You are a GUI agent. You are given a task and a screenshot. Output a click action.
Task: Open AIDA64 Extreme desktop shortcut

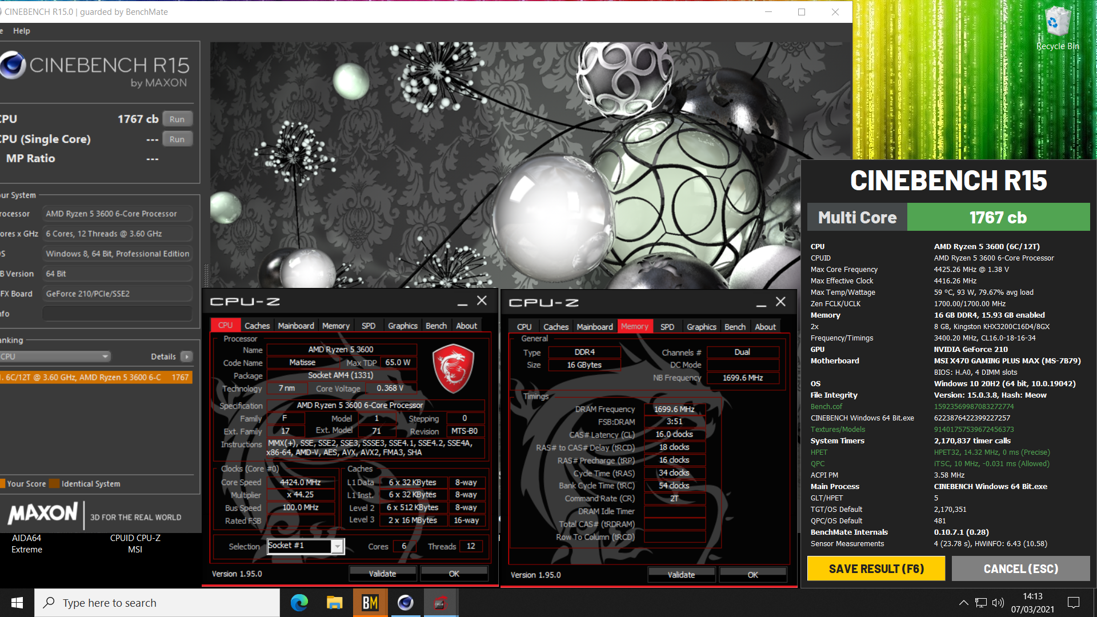pos(27,543)
